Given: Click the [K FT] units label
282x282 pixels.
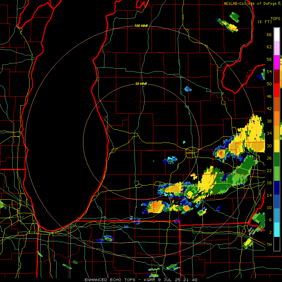Looking at the screenshot, I should tap(265, 22).
